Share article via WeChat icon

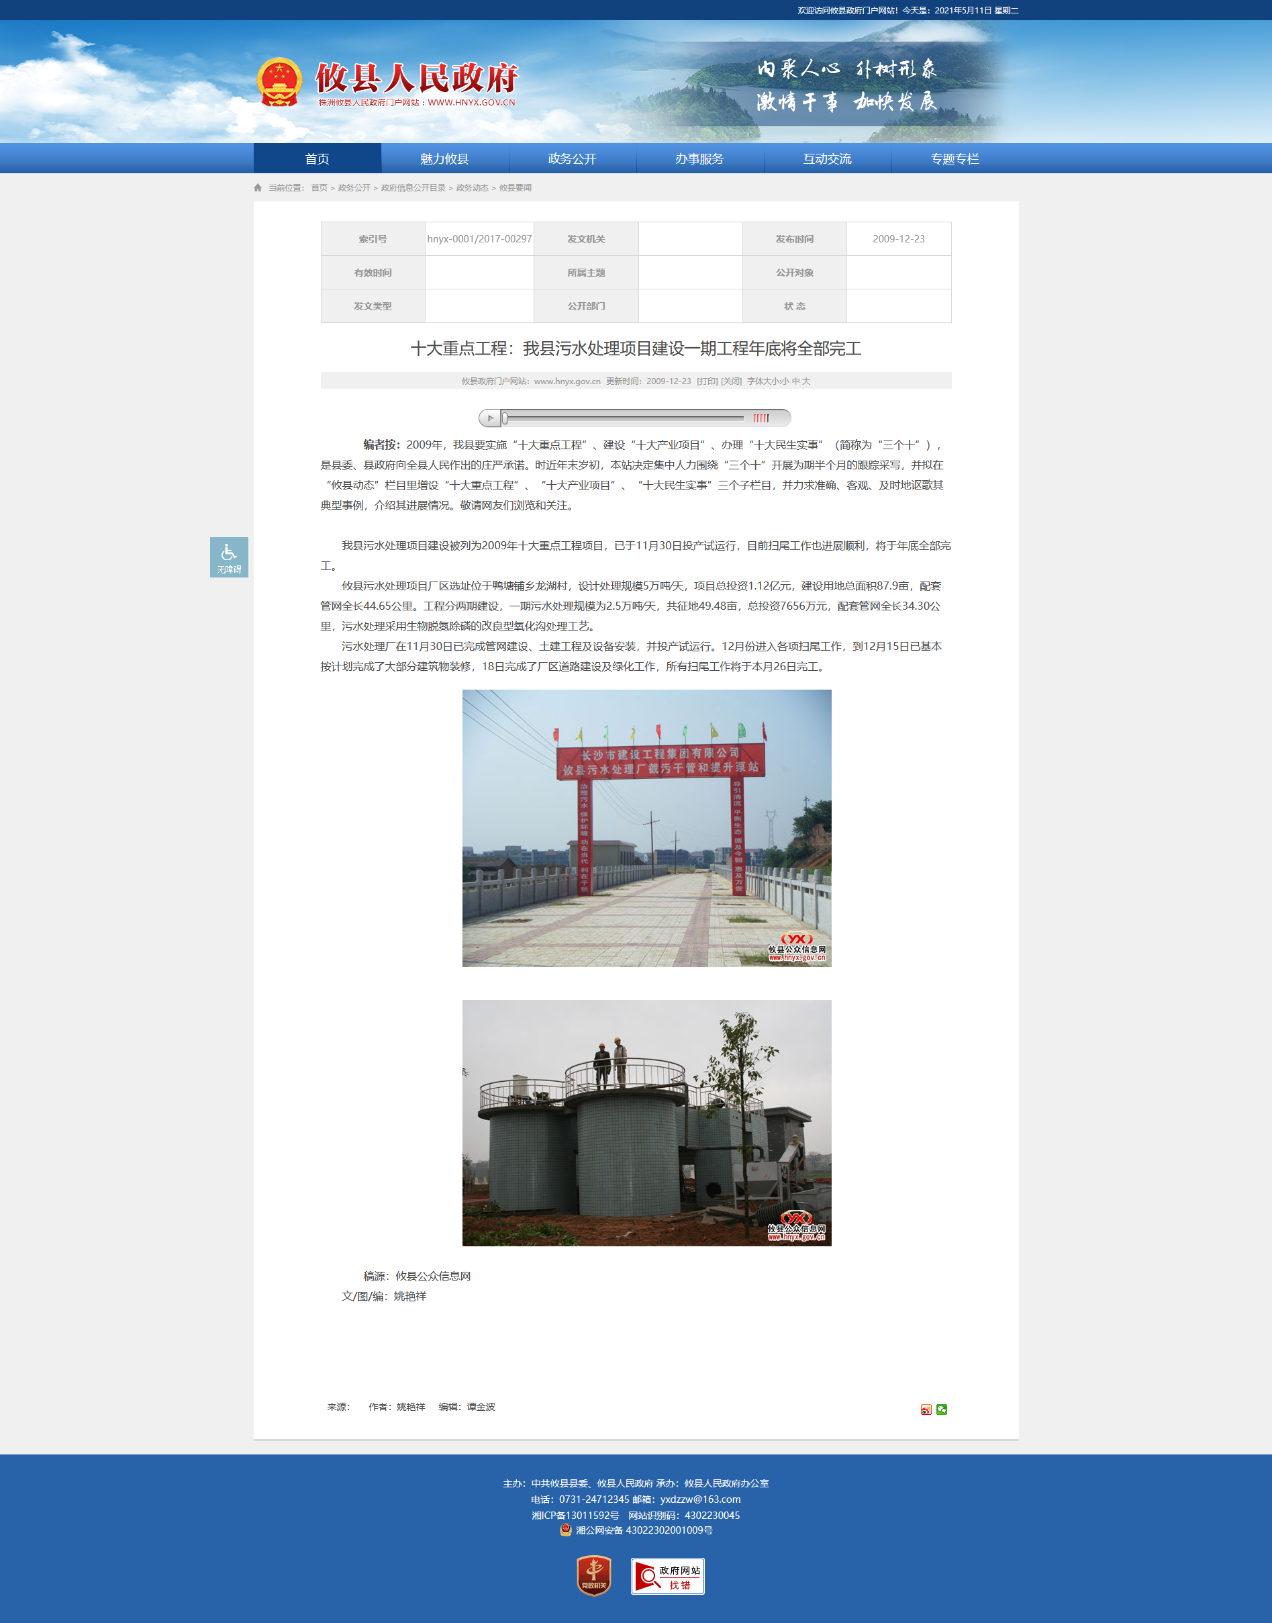(941, 1409)
